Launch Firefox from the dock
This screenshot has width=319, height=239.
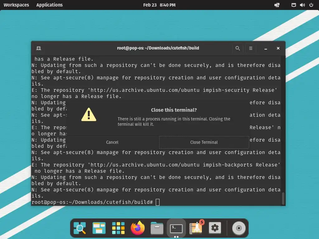tap(138, 228)
